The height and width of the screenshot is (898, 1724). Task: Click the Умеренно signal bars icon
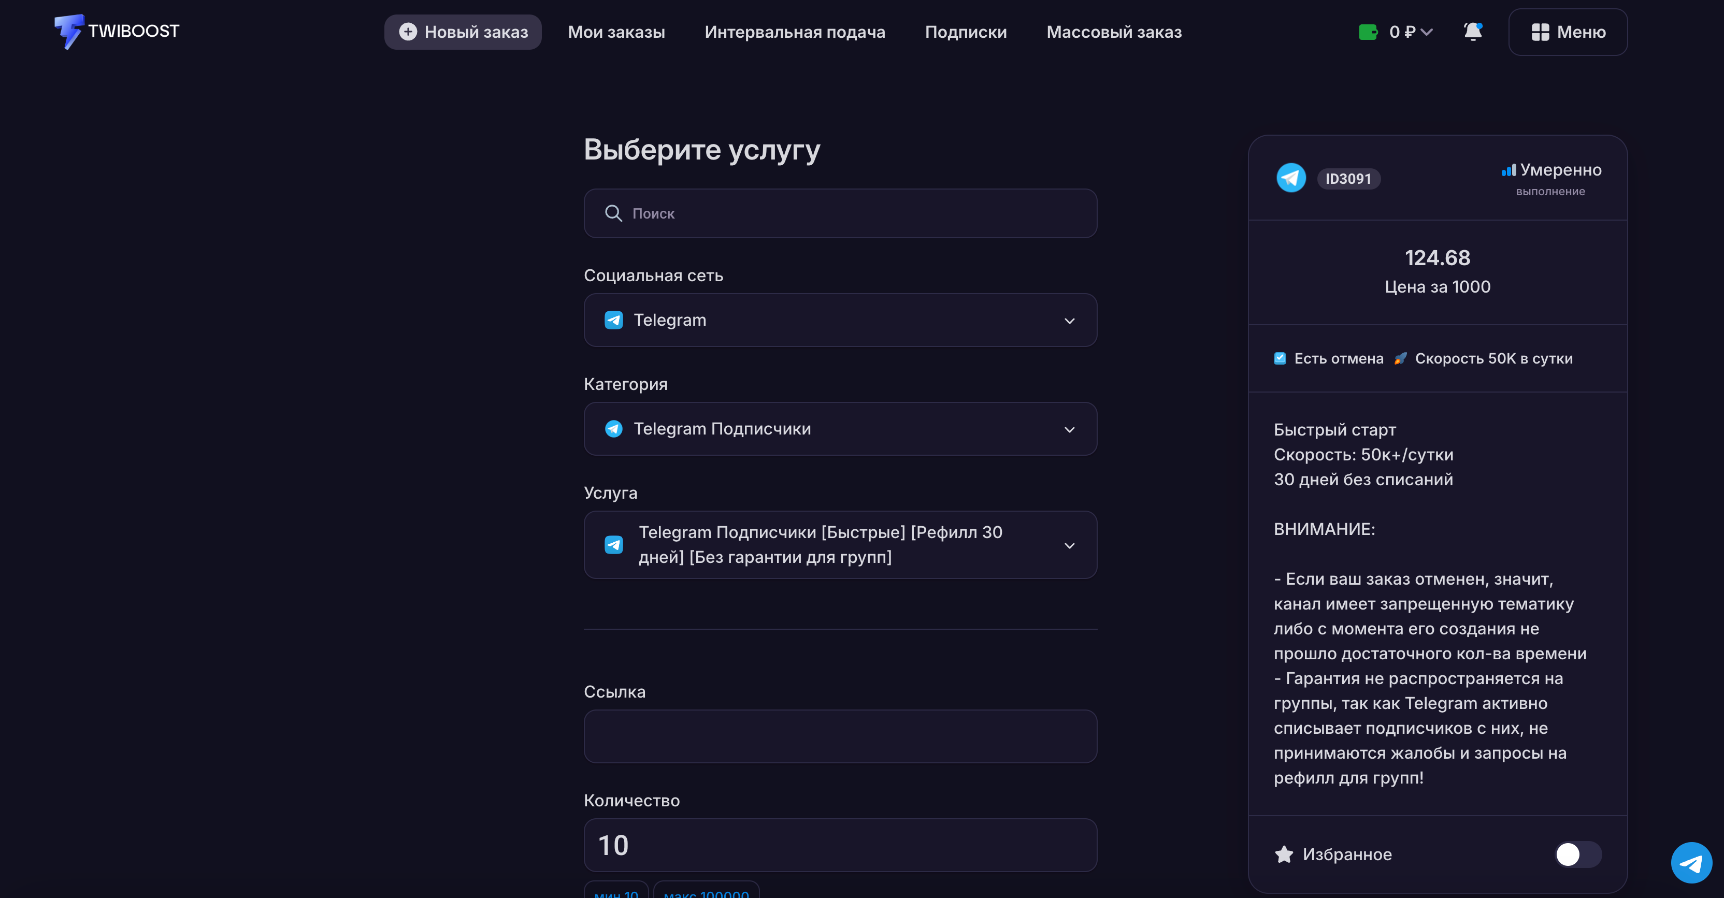point(1508,170)
